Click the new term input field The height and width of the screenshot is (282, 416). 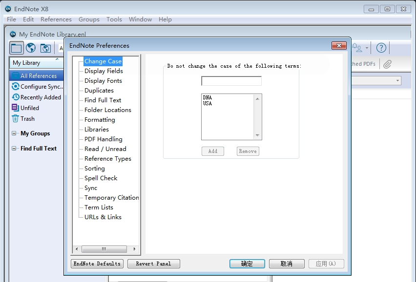coord(231,81)
